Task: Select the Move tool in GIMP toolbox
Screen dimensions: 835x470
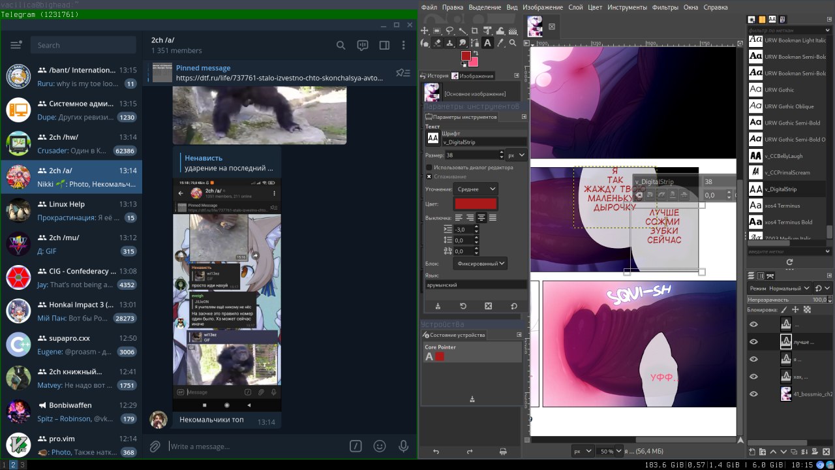Action: 425,31
